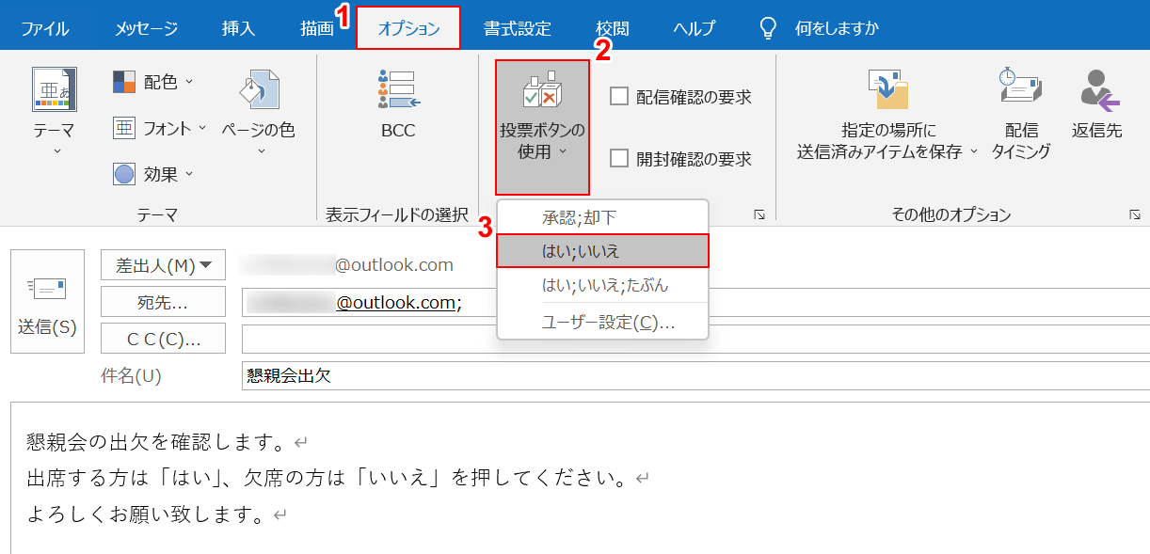Expand the 効果 theme effects dropdown
This screenshot has width=1150, height=554.
(152, 174)
